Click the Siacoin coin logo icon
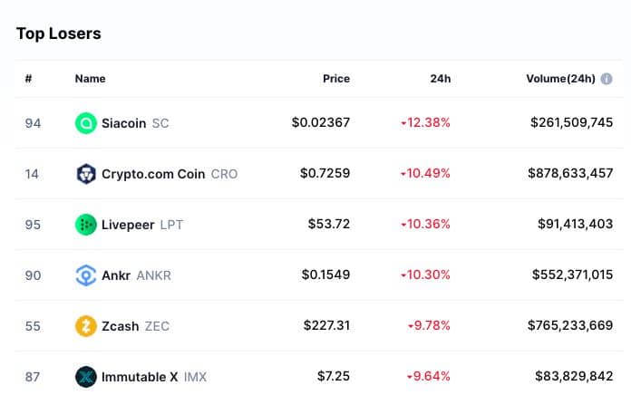631x395 pixels. tap(86, 123)
